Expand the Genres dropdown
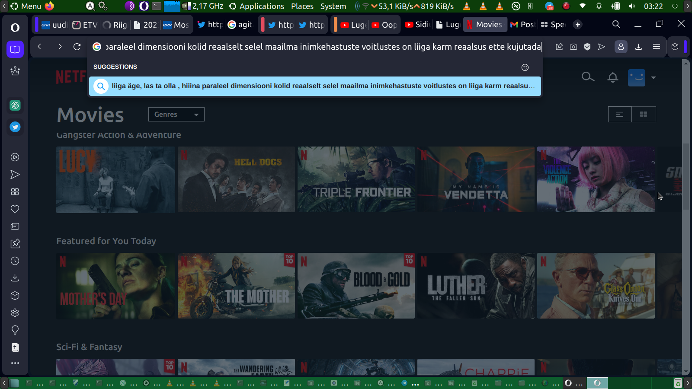692x389 pixels. [176, 114]
